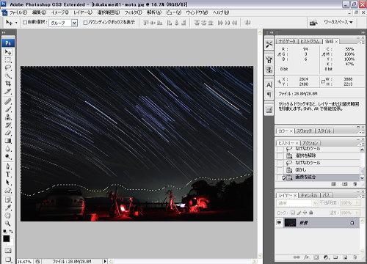367x264 pixels.
Task: Select the Zoom tool
Action: (x=8, y=223)
